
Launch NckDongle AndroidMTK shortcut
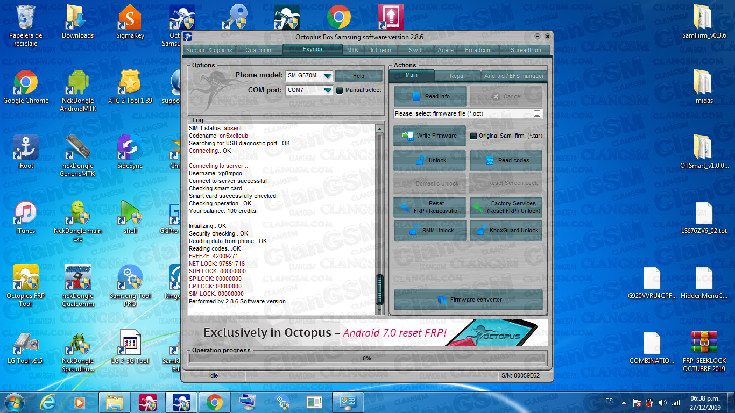(77, 90)
